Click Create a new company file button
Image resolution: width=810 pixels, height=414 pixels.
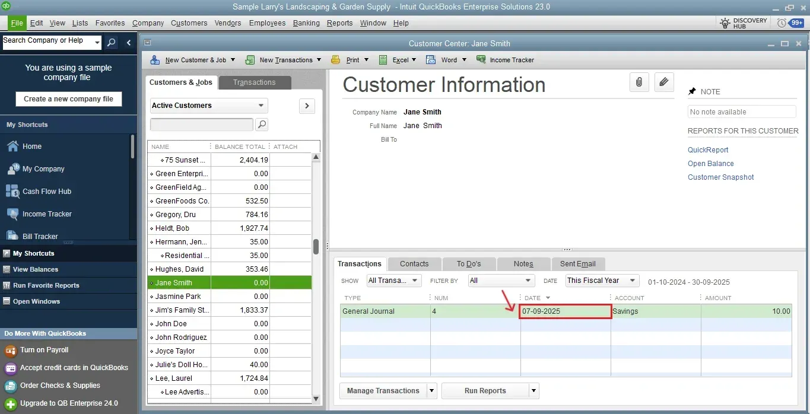[68, 99]
